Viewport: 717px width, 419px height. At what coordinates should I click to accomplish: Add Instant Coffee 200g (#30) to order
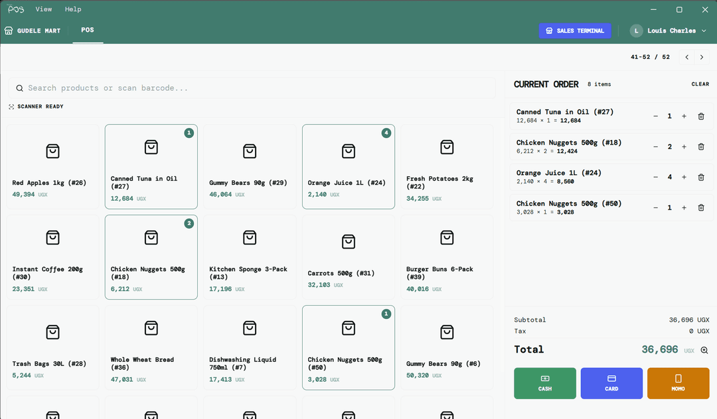[x=52, y=257]
